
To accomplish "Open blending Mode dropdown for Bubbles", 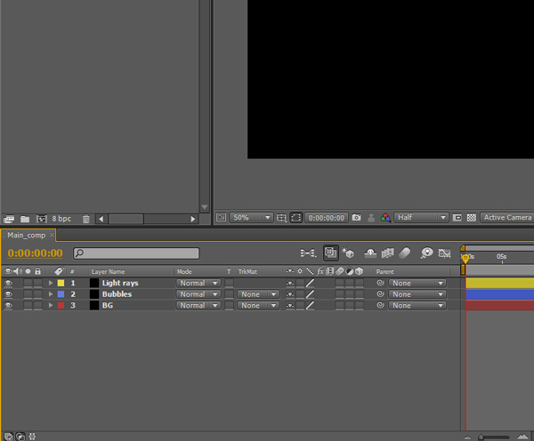I will pos(198,294).
